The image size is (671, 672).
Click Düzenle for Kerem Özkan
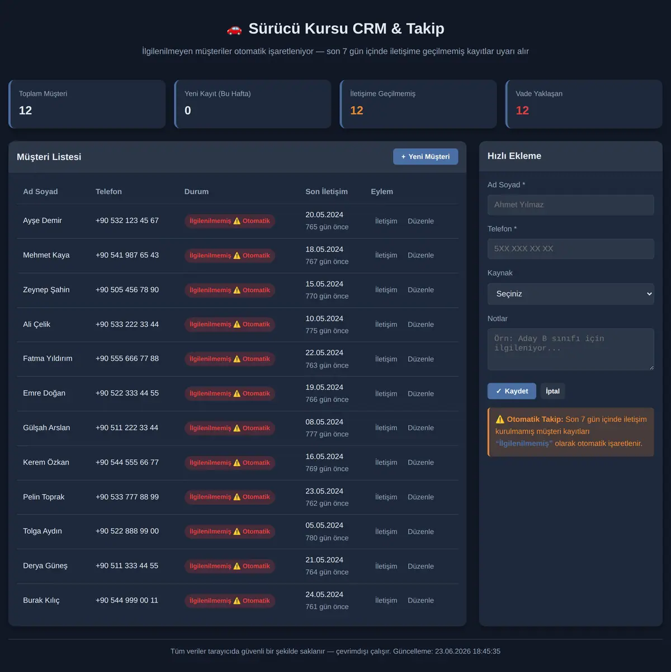(420, 463)
